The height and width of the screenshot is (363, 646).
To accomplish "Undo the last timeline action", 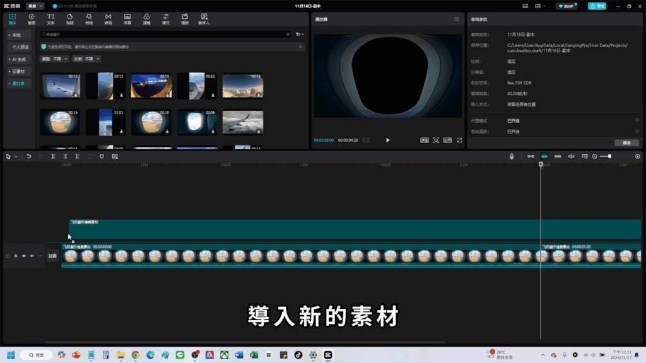I will [x=29, y=156].
